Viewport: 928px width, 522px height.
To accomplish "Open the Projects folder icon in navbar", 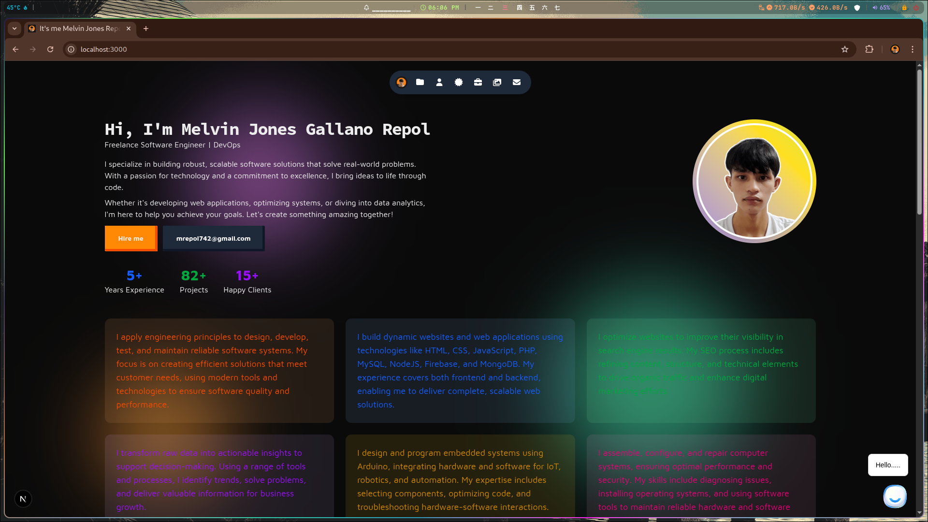I will (420, 82).
